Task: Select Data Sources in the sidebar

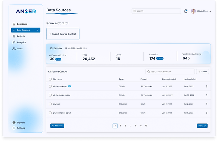Action: tap(26, 30)
